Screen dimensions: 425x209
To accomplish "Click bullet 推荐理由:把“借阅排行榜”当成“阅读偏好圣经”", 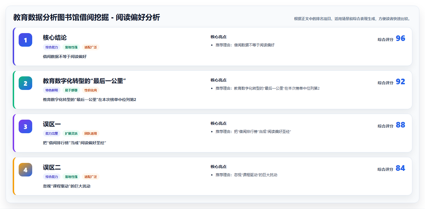I will pyautogui.click(x=253, y=132).
